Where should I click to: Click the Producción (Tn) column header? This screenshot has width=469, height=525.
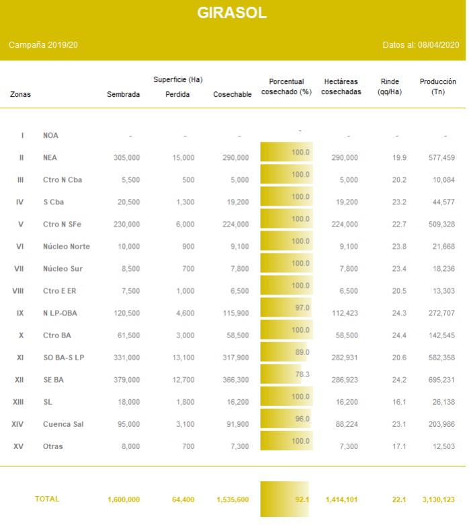pyautogui.click(x=437, y=87)
